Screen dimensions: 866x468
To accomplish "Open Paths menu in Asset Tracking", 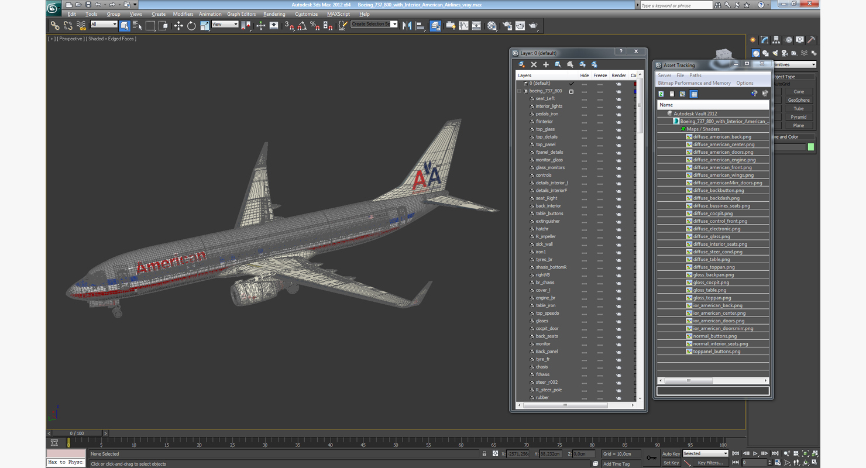I will (695, 75).
